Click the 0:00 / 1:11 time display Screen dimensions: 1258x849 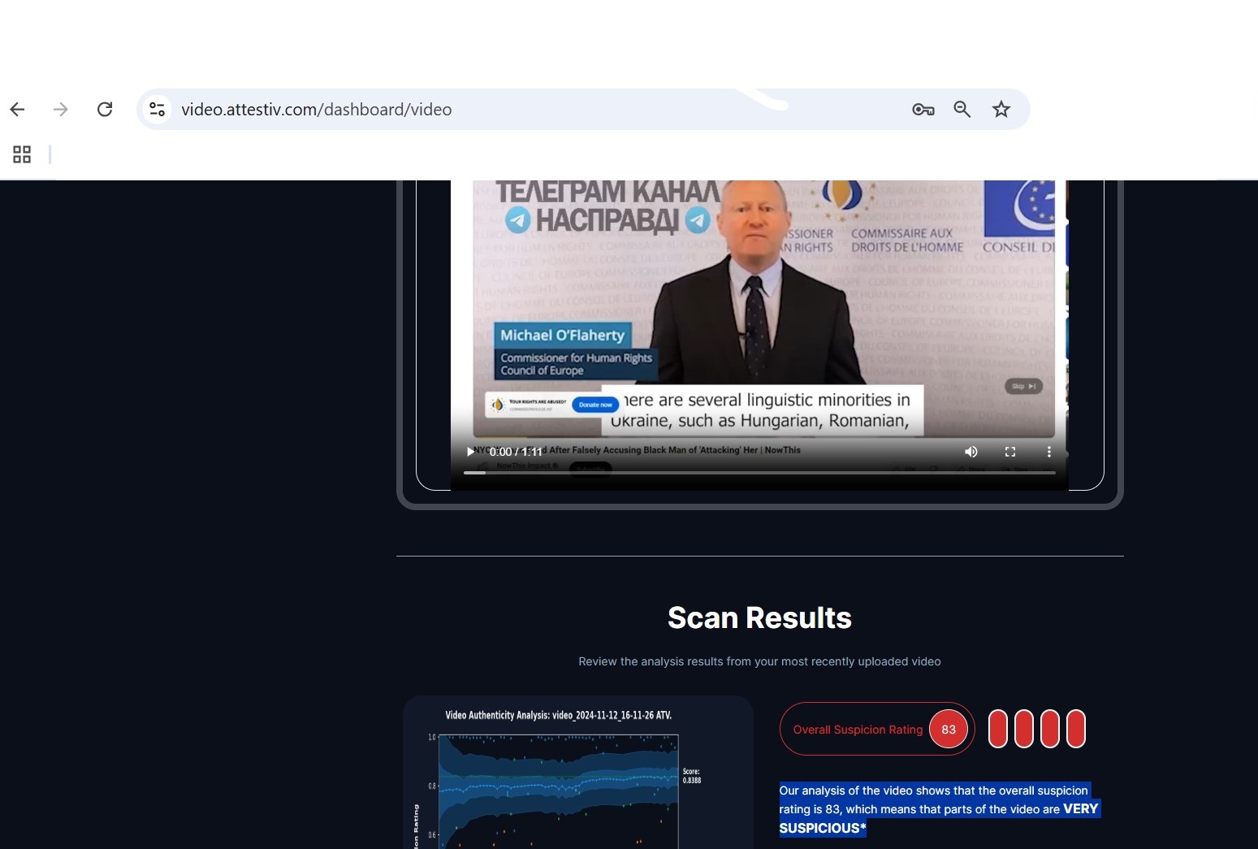click(515, 452)
